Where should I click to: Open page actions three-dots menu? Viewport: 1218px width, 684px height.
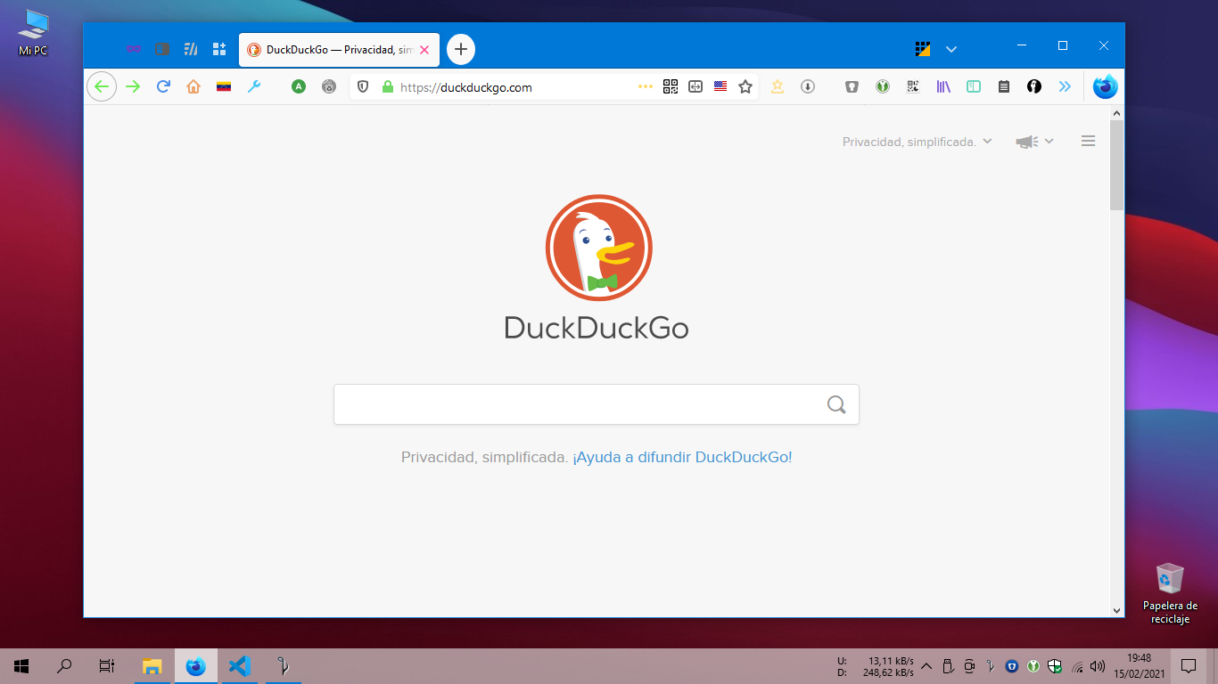646,86
